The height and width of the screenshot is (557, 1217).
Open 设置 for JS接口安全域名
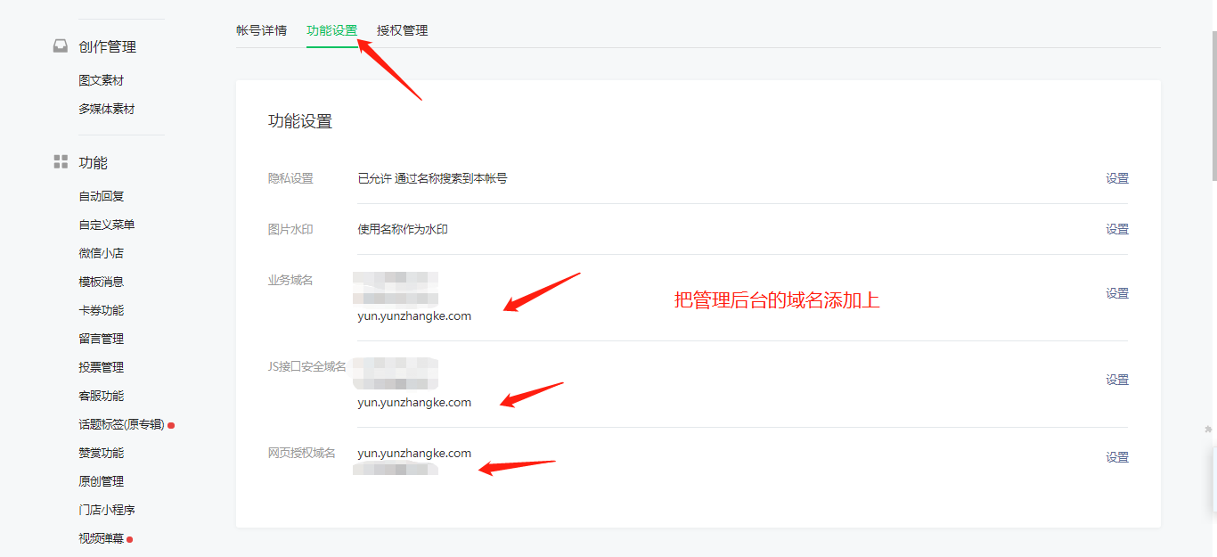coord(1117,380)
